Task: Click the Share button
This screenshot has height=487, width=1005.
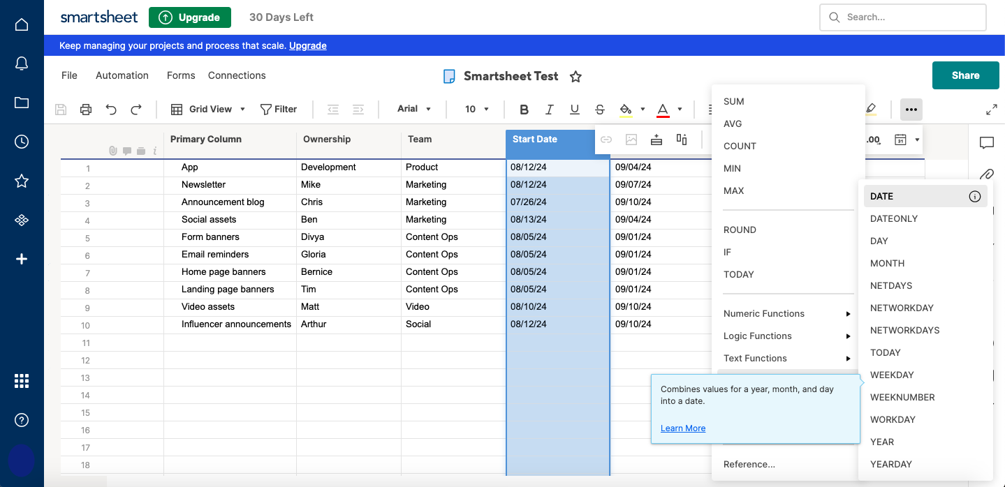Action: click(x=965, y=75)
